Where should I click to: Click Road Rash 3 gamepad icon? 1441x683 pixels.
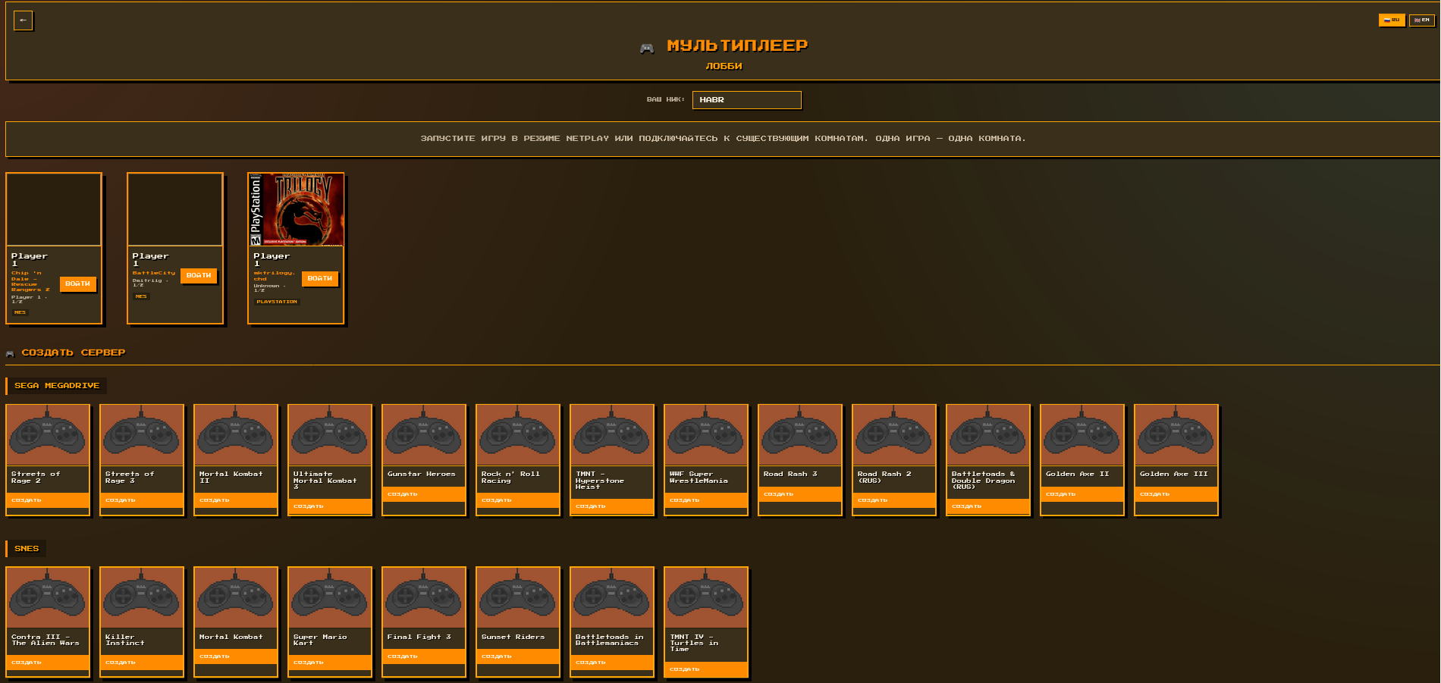(800, 435)
